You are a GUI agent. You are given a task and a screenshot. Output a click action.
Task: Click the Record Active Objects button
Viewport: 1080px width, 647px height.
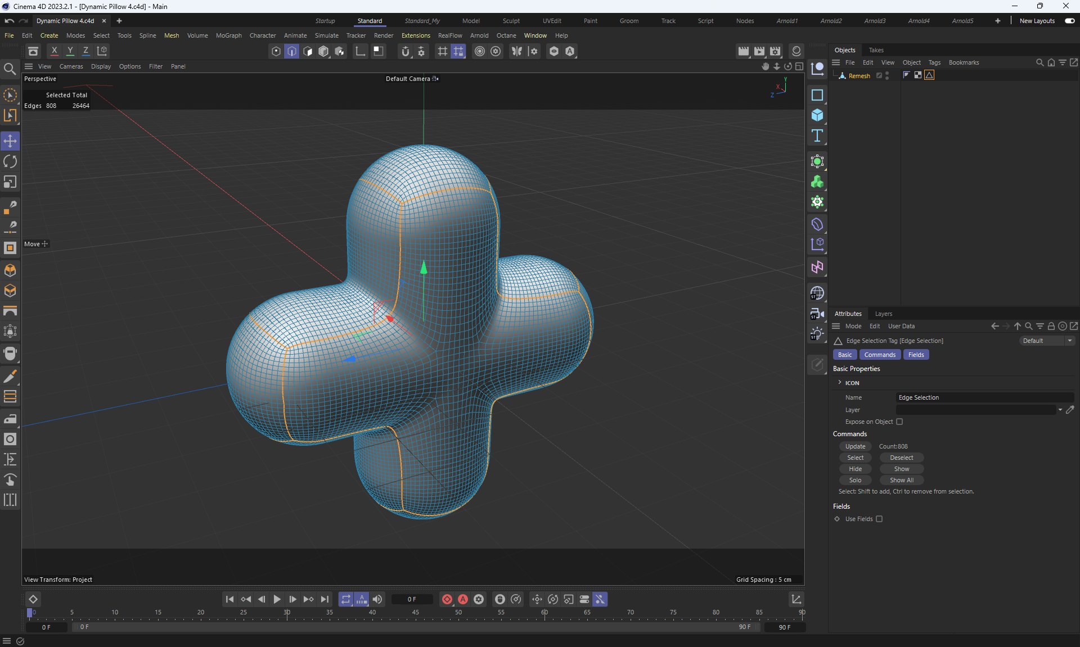(447, 599)
